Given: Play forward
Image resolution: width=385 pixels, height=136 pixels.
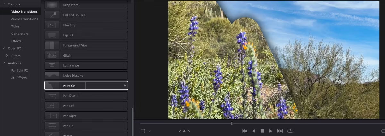Looking at the screenshot, I should coord(271,131).
